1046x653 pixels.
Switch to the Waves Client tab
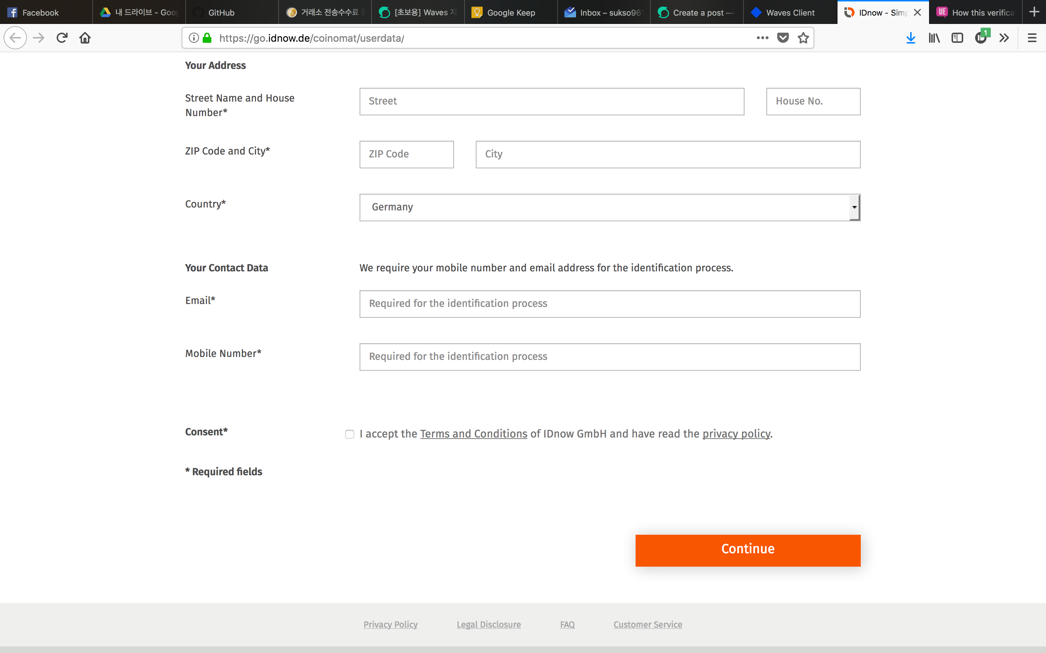pyautogui.click(x=790, y=13)
